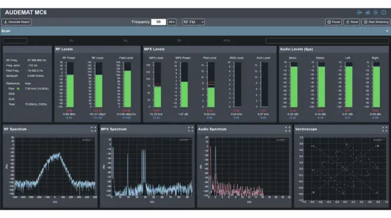The image size is (391, 218).
Task: Click the Reference Auto value
Action: (x=28, y=84)
